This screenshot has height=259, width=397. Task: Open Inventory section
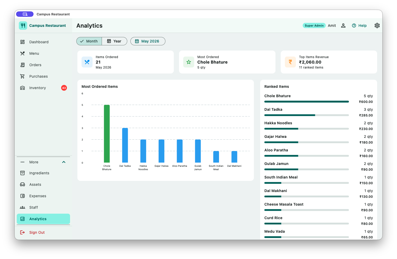click(x=43, y=88)
